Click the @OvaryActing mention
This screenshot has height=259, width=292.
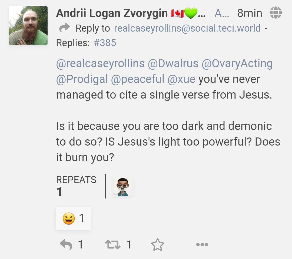click(x=237, y=63)
